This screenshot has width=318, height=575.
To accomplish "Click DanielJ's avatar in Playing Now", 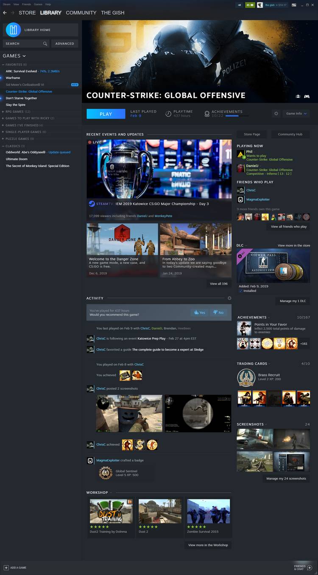I will (x=240, y=169).
